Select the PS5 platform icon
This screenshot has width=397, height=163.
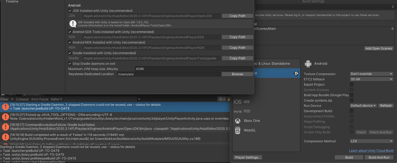tap(237, 111)
